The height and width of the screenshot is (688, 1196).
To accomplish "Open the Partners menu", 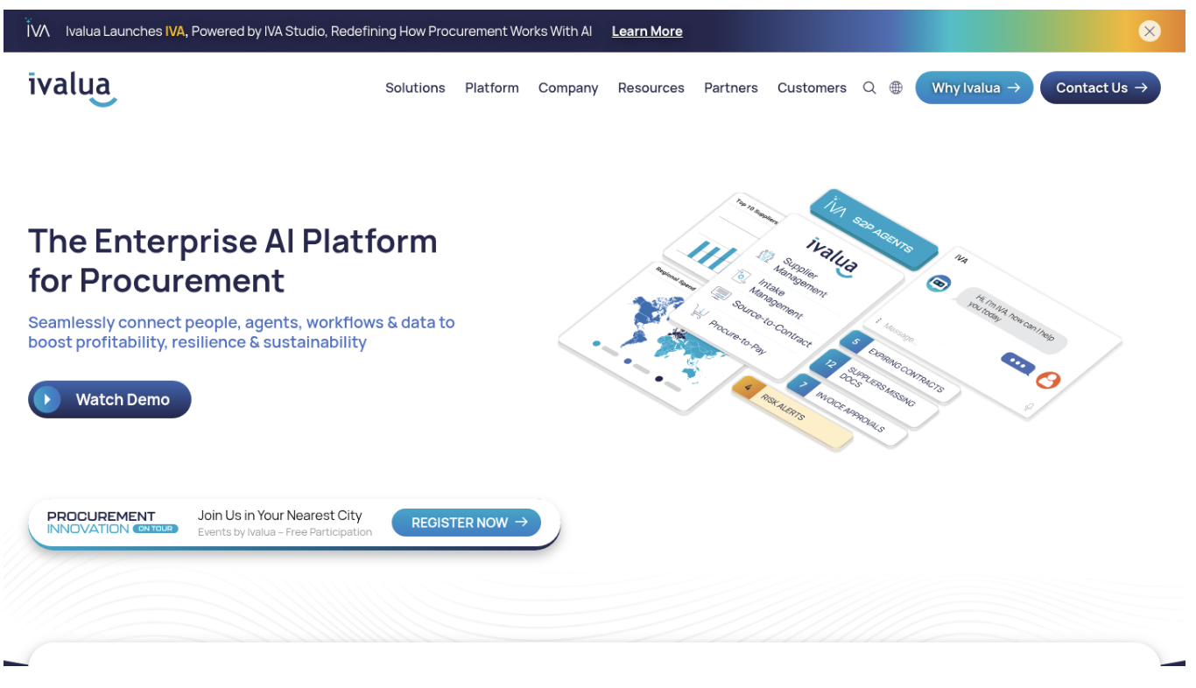I will pos(731,88).
